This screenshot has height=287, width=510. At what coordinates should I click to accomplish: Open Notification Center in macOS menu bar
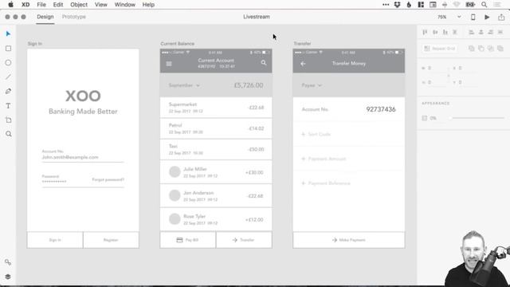click(x=497, y=5)
